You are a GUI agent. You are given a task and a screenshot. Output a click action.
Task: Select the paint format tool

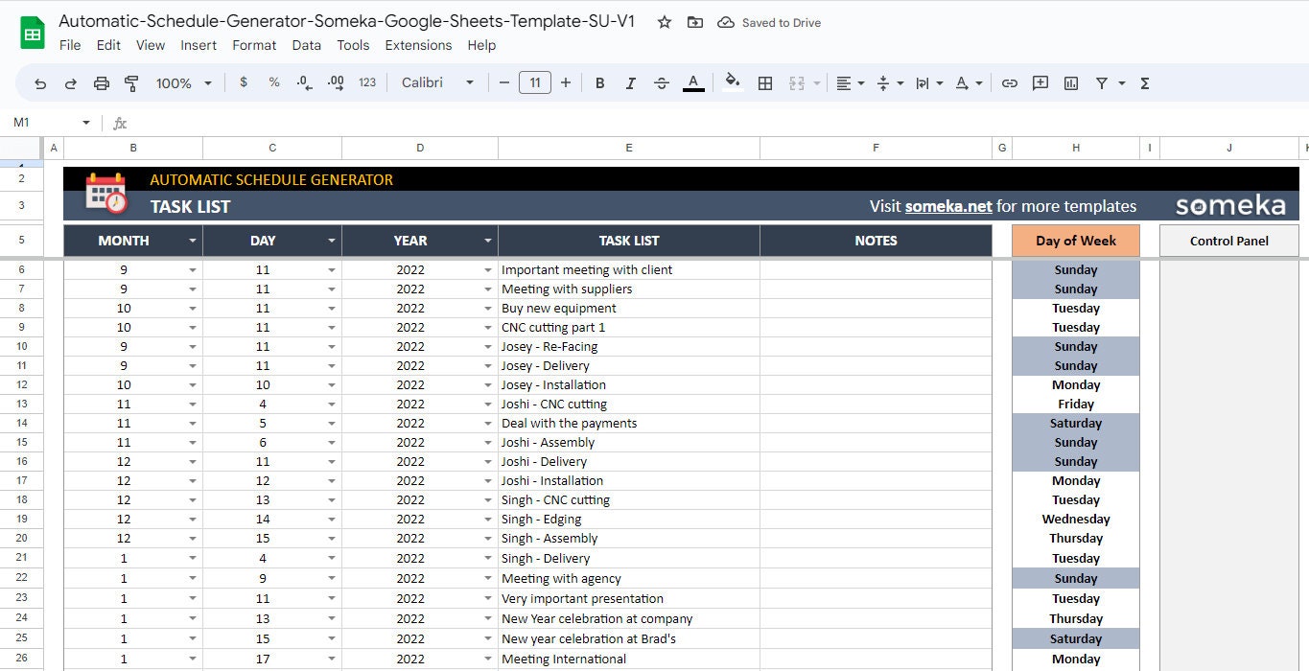(130, 82)
